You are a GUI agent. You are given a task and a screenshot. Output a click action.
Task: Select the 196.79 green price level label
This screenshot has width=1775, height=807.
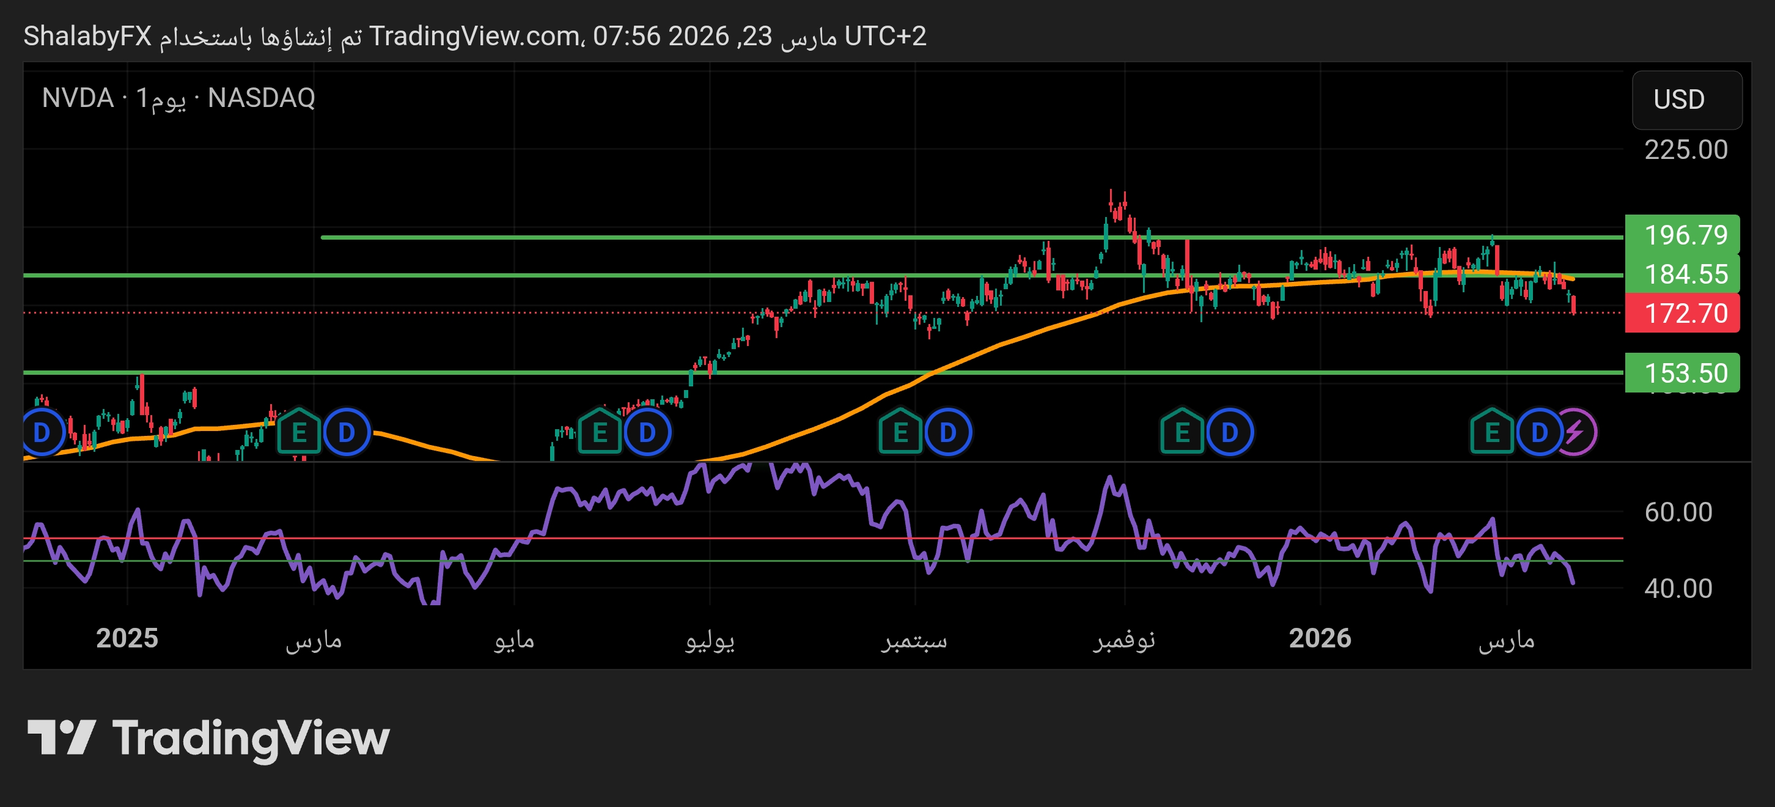click(1682, 235)
